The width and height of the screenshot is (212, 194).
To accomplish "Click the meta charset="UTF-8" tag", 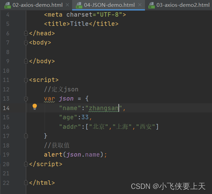I will pos(85,14).
